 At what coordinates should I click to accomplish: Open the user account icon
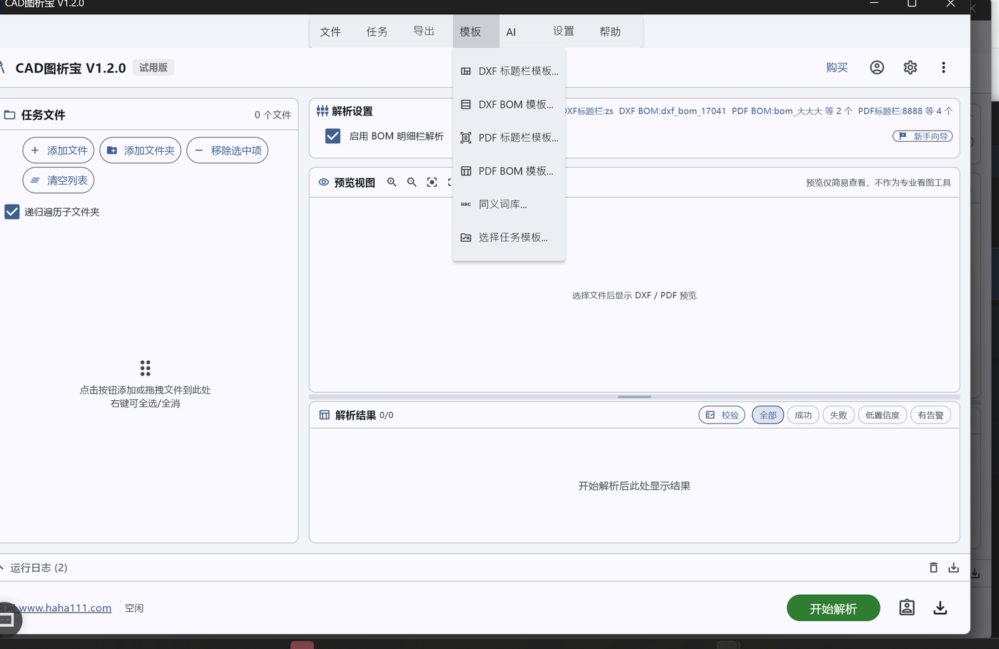click(877, 67)
